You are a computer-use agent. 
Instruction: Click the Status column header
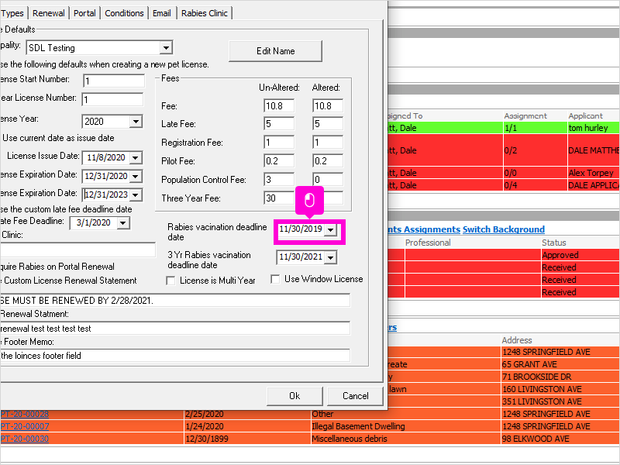click(580, 243)
